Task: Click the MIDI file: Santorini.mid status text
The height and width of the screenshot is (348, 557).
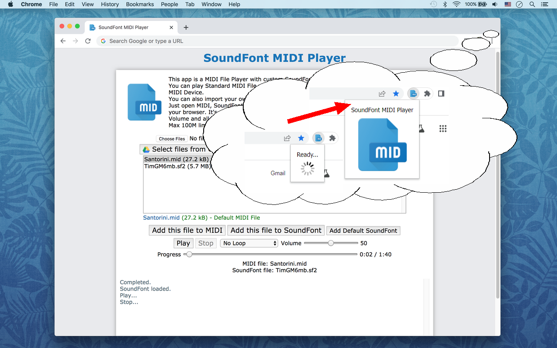Action: point(275,264)
